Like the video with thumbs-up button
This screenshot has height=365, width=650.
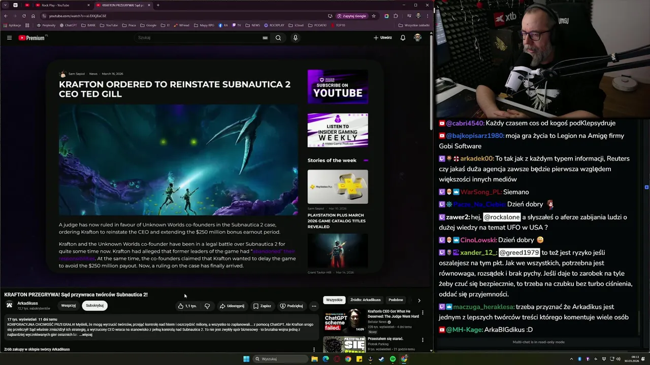pos(187,306)
